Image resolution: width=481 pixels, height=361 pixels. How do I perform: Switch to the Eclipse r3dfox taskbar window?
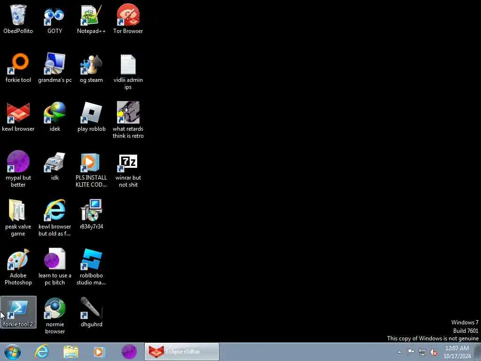182,352
